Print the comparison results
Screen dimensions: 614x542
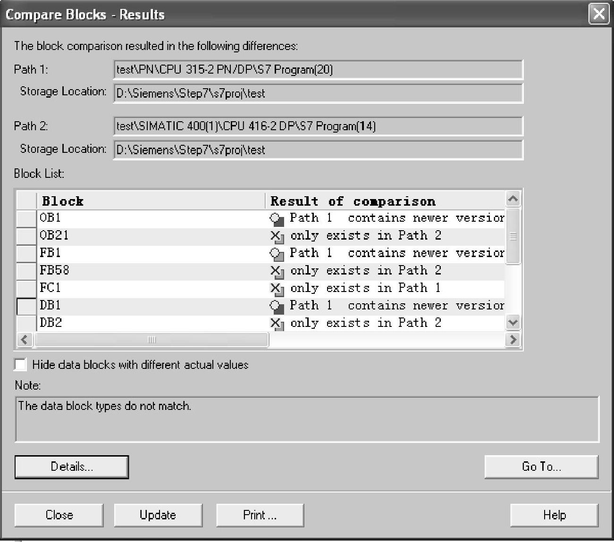pyautogui.click(x=260, y=515)
